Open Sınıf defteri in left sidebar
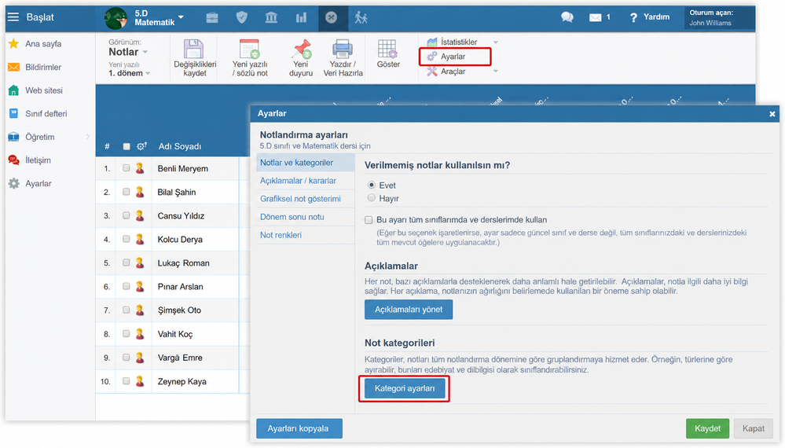The width and height of the screenshot is (785, 448). pos(46,114)
